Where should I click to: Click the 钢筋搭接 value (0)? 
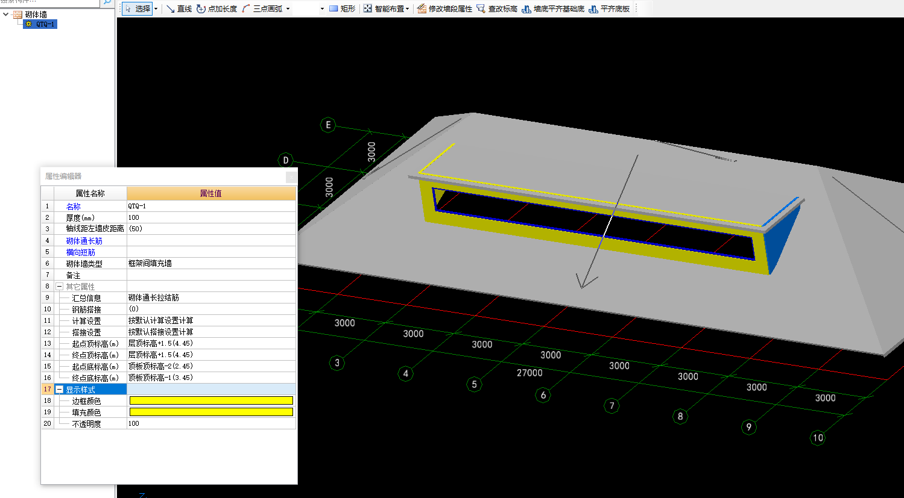[211, 309]
